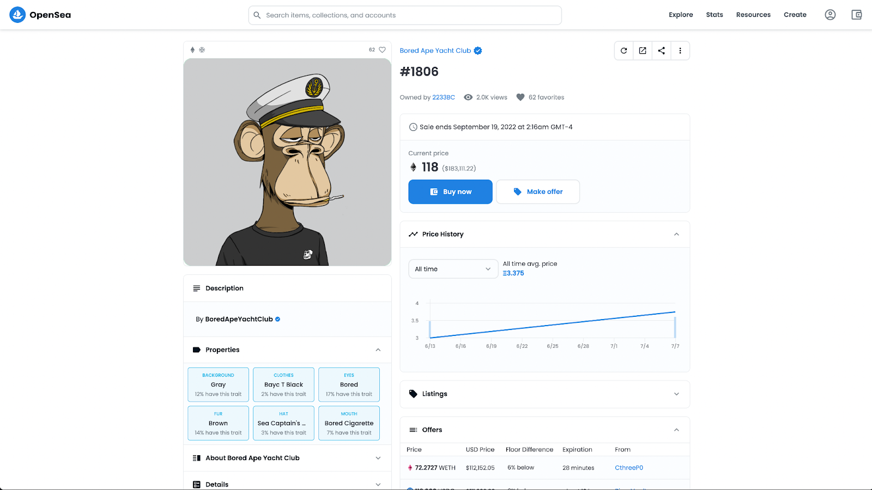Viewport: 872px width, 490px height.
Task: Click the Buy now button
Action: click(x=450, y=192)
